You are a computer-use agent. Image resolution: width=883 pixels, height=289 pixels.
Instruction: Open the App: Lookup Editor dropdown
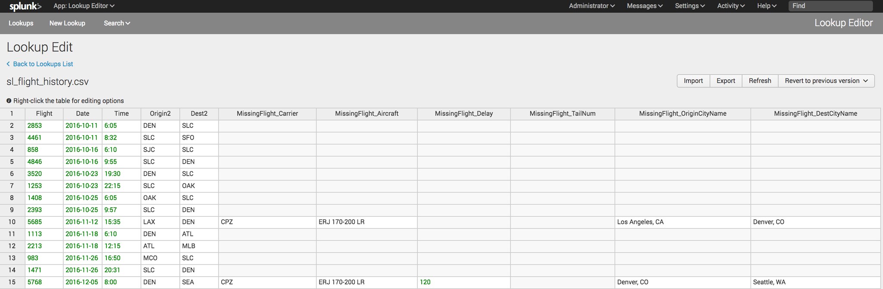[84, 6]
